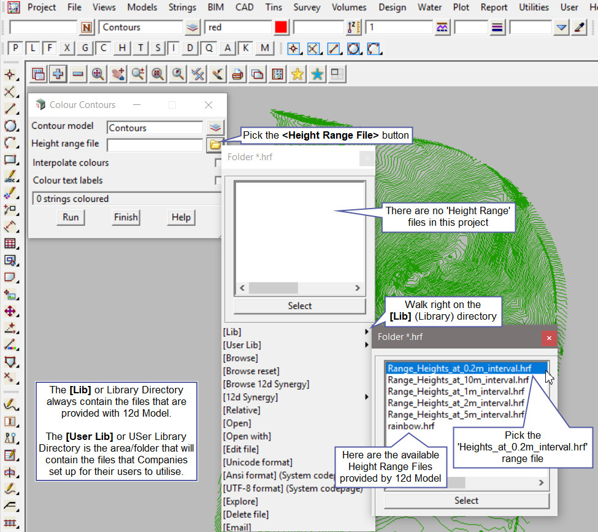The width and height of the screenshot is (598, 532).
Task: Toggle the P snap button
Action: coord(15,48)
